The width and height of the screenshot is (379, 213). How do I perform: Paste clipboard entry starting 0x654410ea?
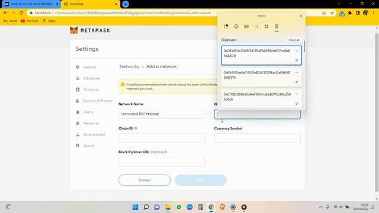261,78
